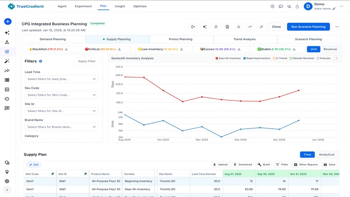Download the Critical items list

(x=119, y=49)
